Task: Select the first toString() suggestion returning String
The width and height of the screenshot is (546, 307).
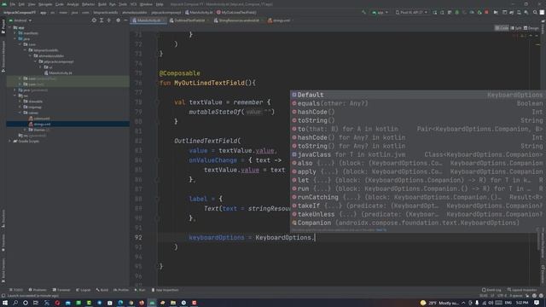Action: [x=418, y=120]
